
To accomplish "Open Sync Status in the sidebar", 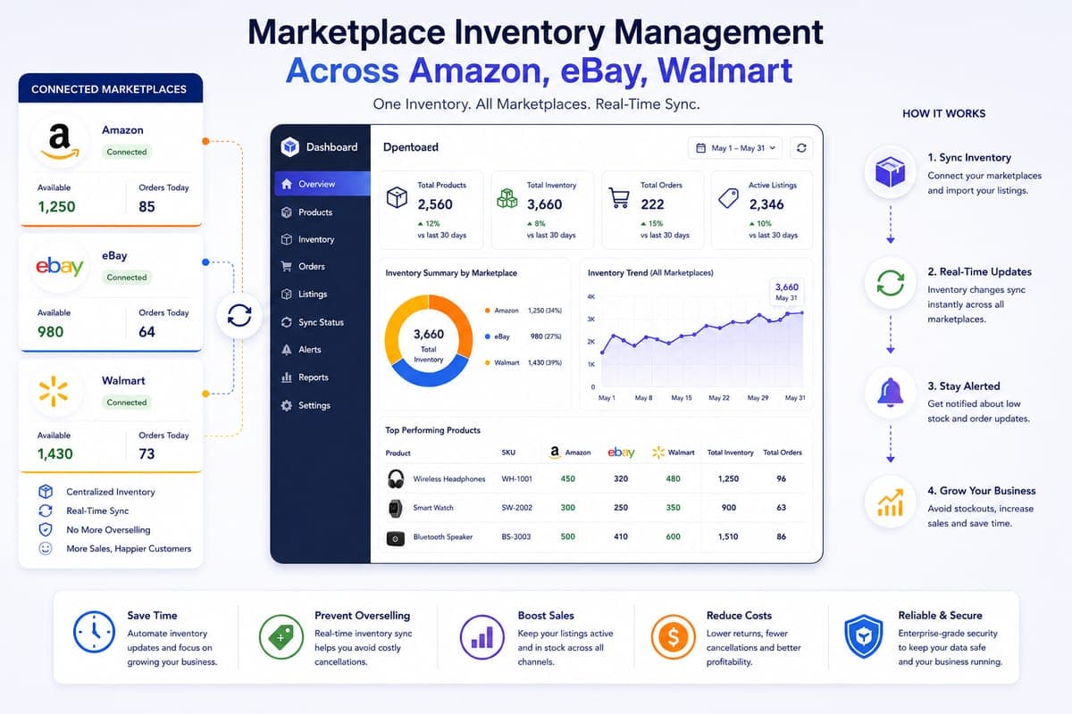I will tap(322, 322).
